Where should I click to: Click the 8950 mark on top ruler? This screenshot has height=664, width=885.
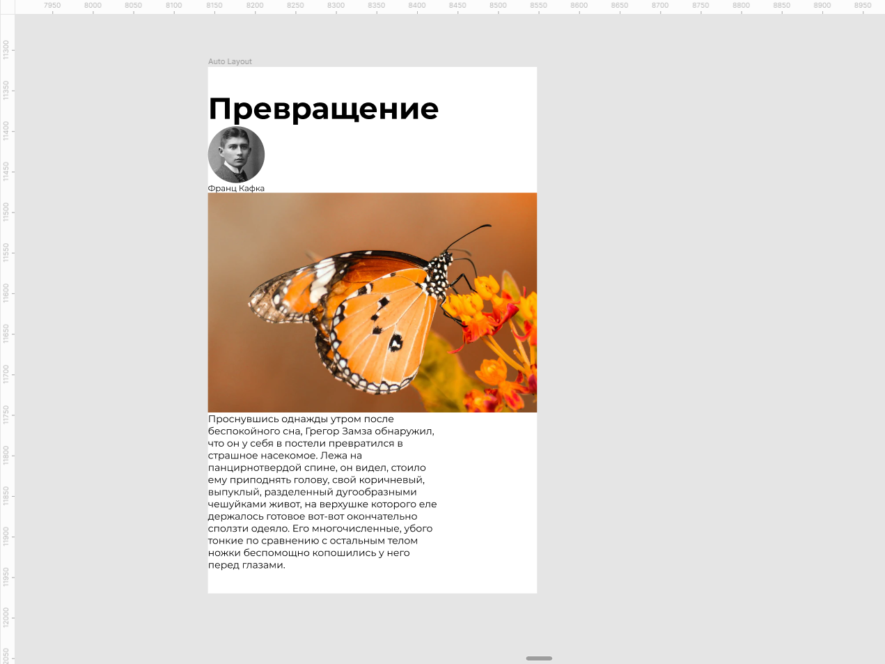863,6
